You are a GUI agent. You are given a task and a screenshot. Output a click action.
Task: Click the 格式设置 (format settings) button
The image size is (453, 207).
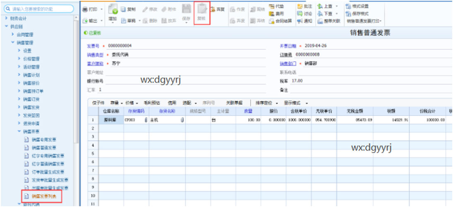tap(357, 6)
